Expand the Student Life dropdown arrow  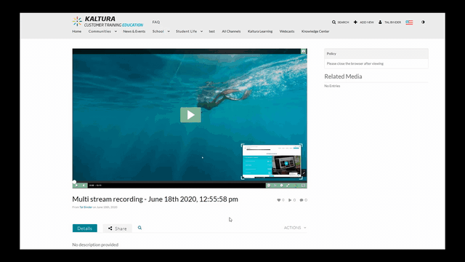tap(201, 31)
